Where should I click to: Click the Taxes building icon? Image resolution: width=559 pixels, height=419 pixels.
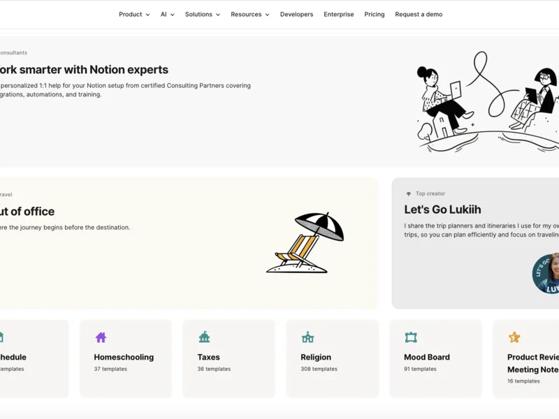[204, 337]
